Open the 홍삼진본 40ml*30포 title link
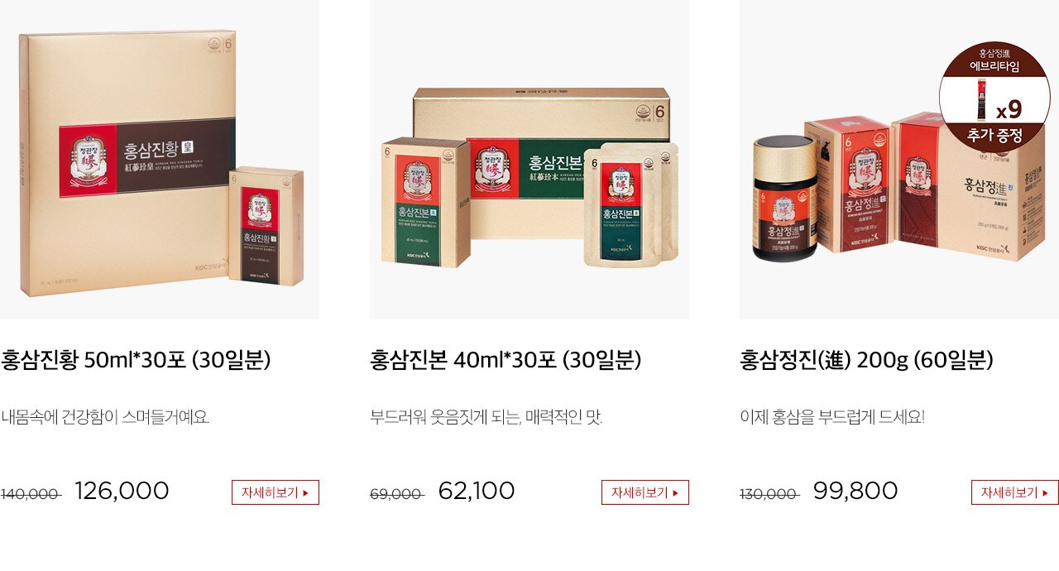1059x571 pixels. (506, 361)
